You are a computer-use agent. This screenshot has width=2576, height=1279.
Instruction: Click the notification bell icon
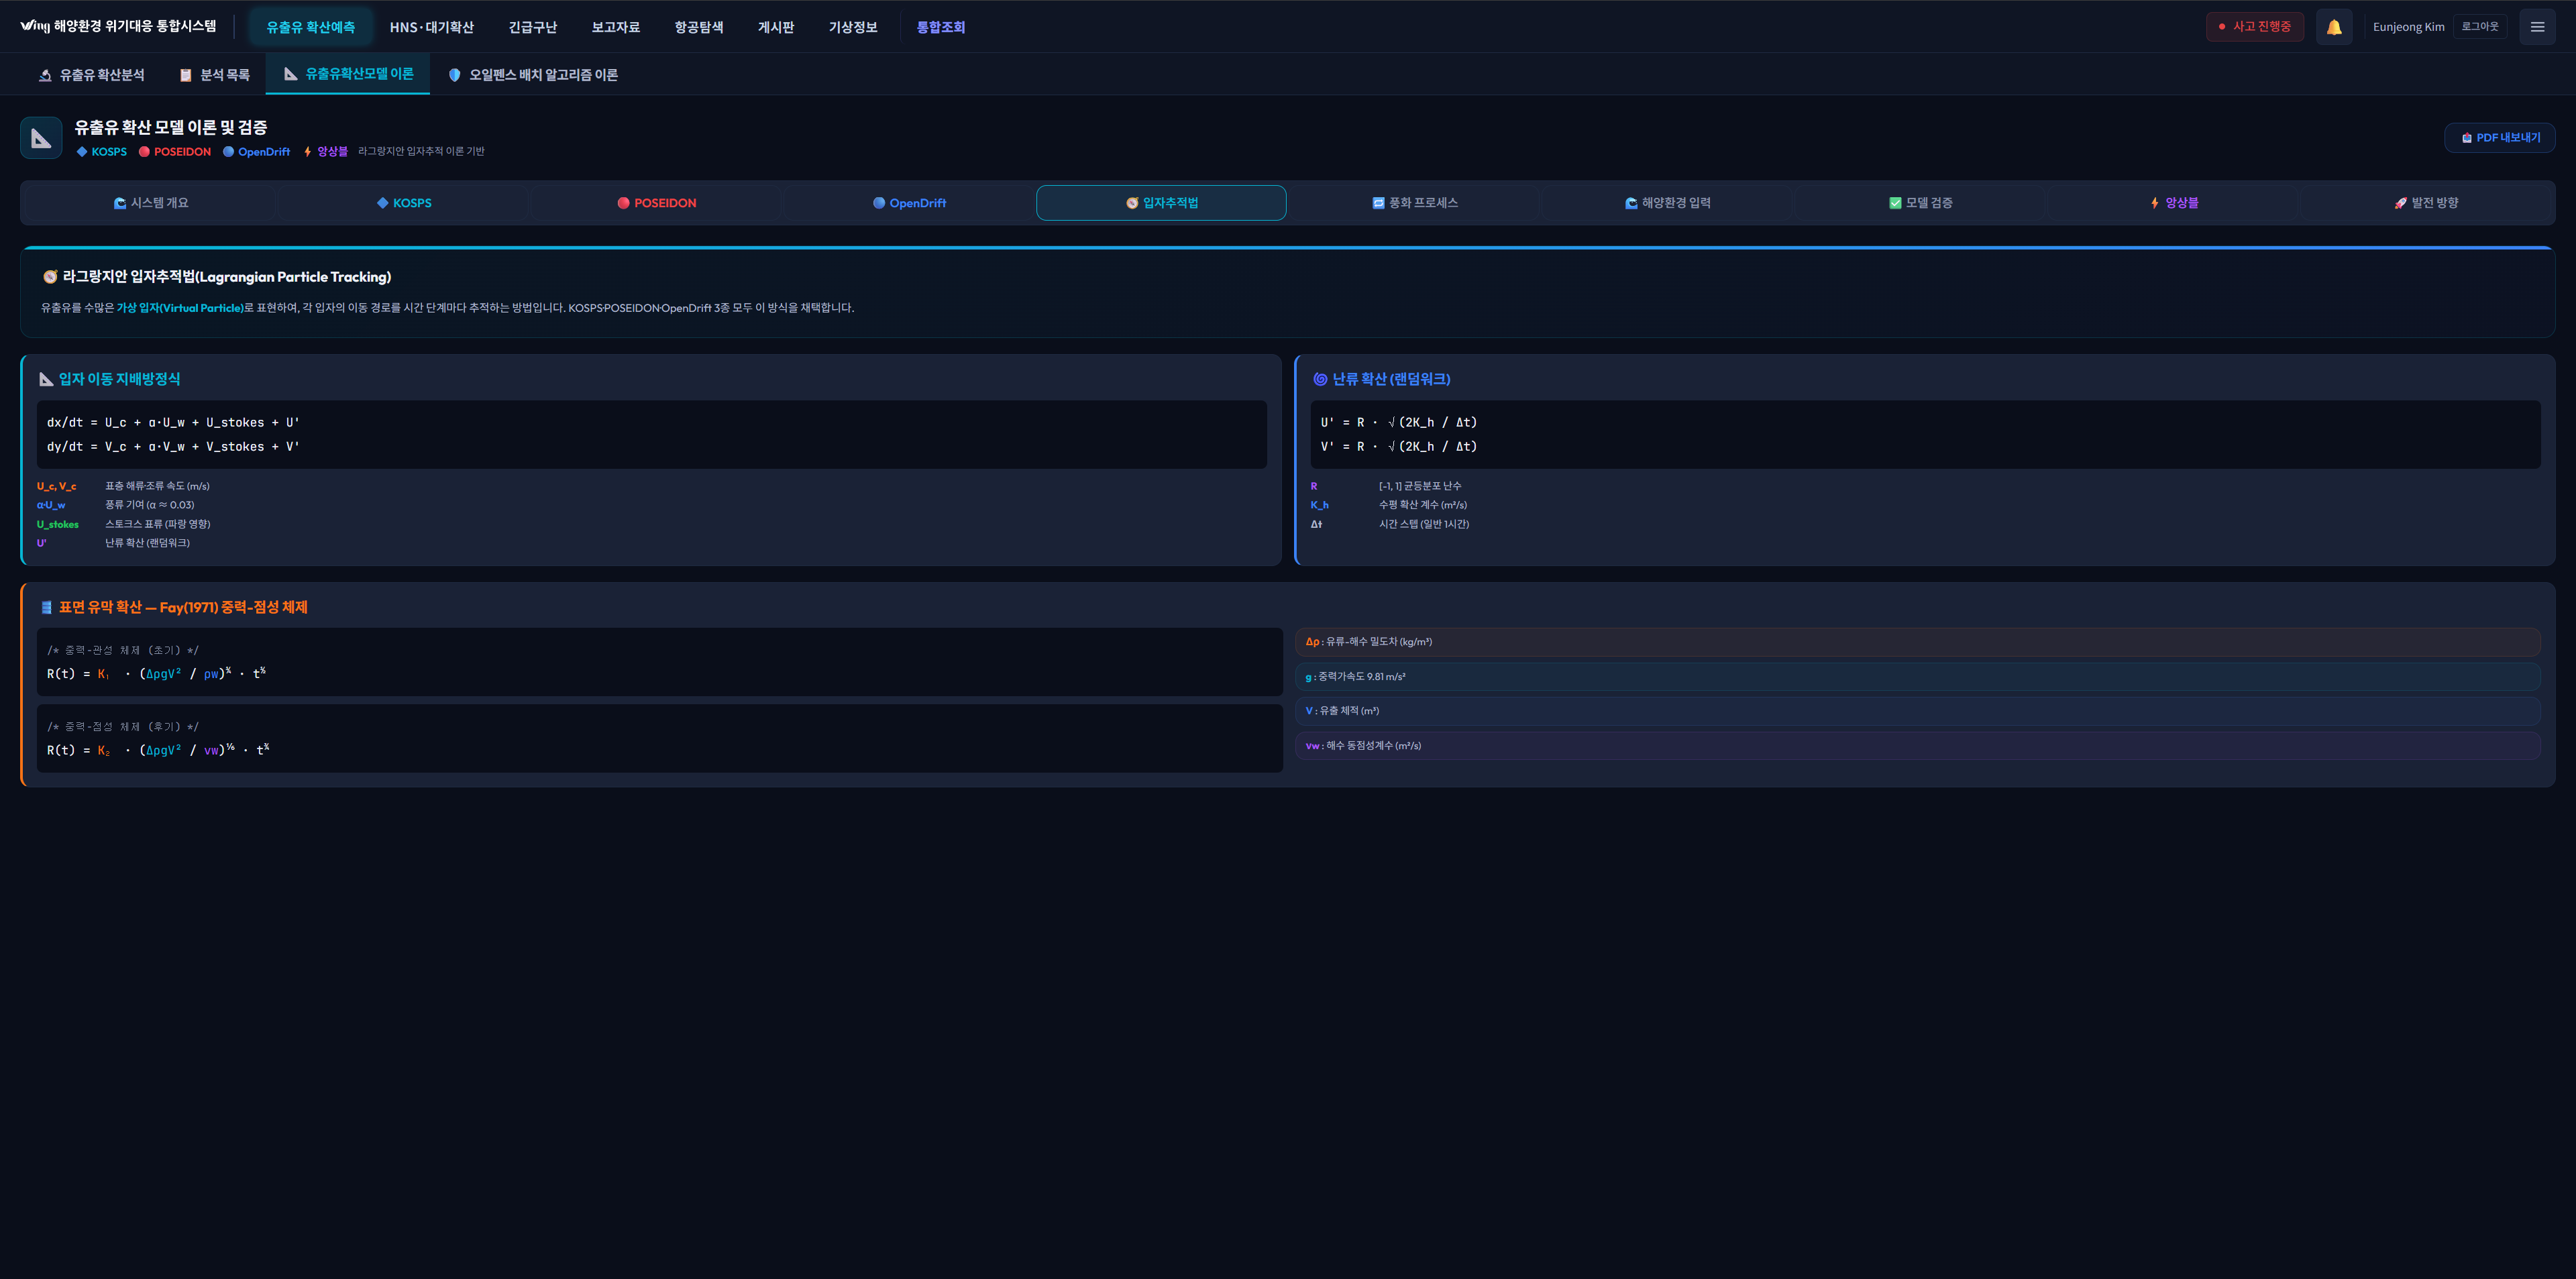click(x=2333, y=27)
